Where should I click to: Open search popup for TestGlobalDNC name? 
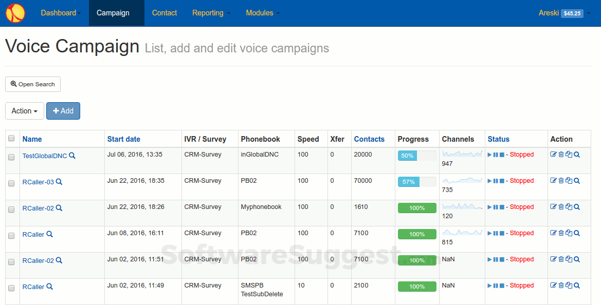71,155
